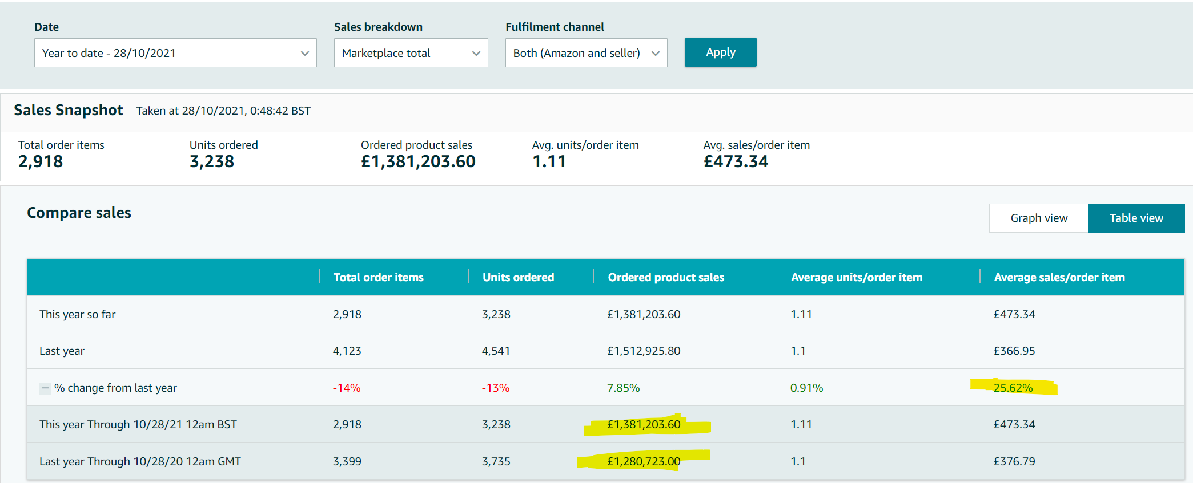Click the Sales Snapshot heading
Image resolution: width=1193 pixels, height=483 pixels.
(68, 110)
